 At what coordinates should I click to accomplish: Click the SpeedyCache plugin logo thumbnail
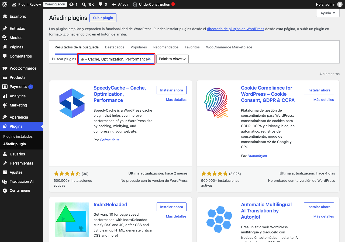[x=72, y=103]
